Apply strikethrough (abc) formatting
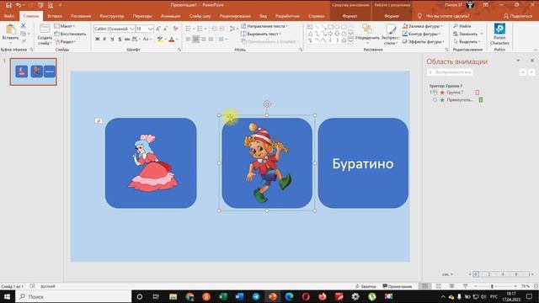This screenshot has height=303, width=539. [x=127, y=40]
